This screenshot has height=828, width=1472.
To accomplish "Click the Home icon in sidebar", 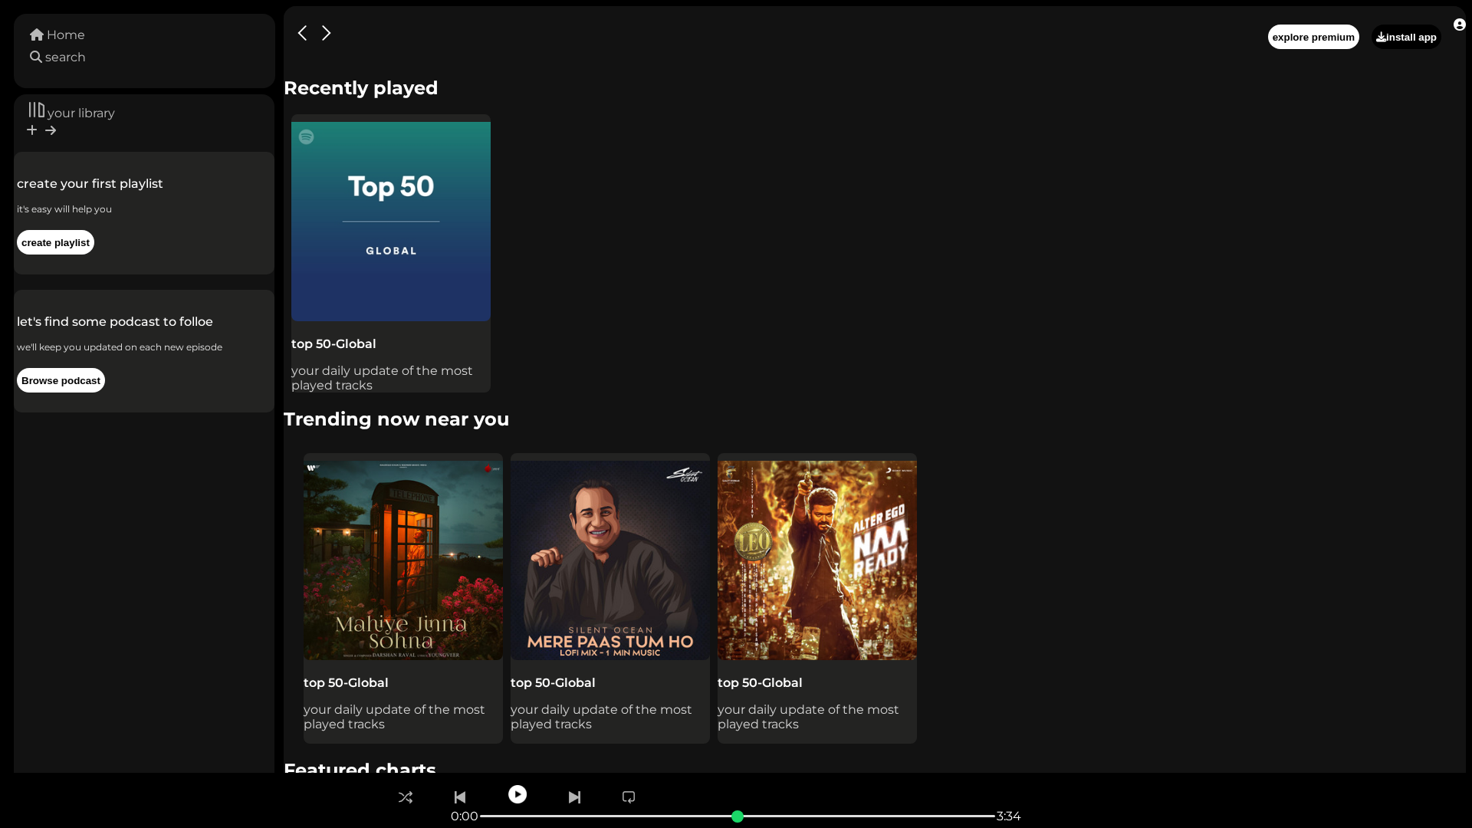I will pyautogui.click(x=37, y=34).
